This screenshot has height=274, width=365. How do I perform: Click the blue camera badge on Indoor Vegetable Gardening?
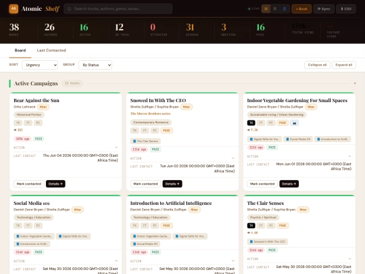(x=295, y=122)
